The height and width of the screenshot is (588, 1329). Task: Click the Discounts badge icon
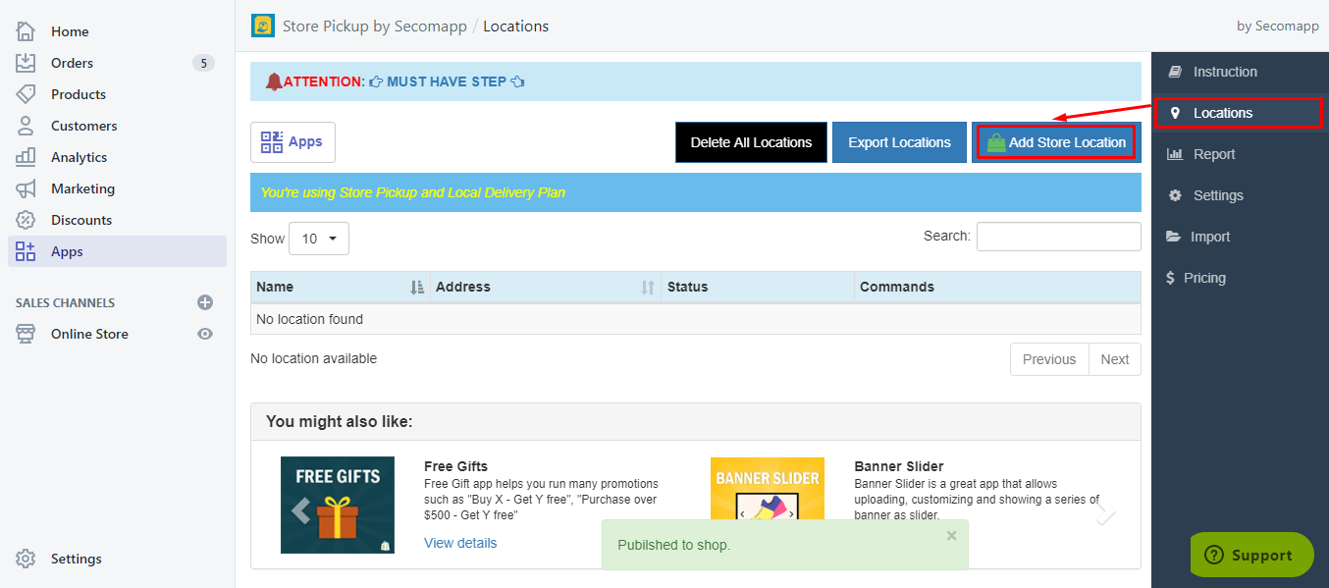(26, 220)
